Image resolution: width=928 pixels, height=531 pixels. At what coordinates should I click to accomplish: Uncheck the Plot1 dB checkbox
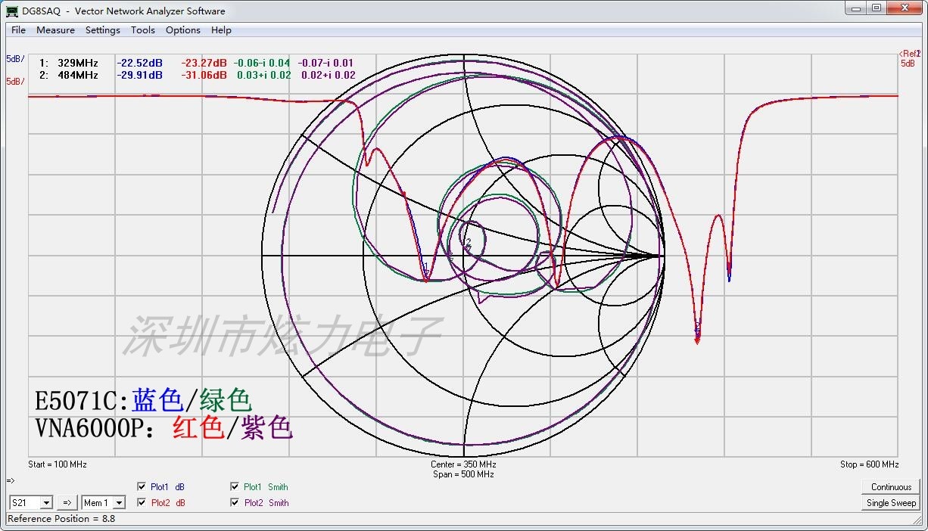[x=142, y=487]
